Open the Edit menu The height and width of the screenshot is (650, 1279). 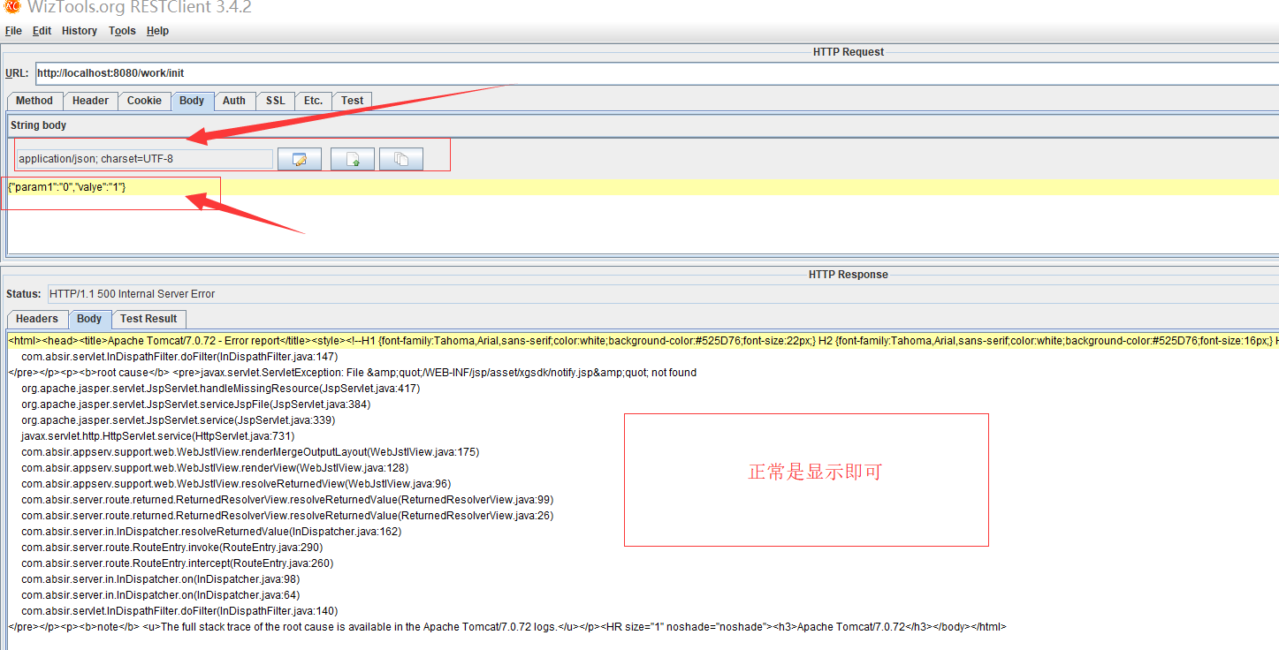click(42, 31)
